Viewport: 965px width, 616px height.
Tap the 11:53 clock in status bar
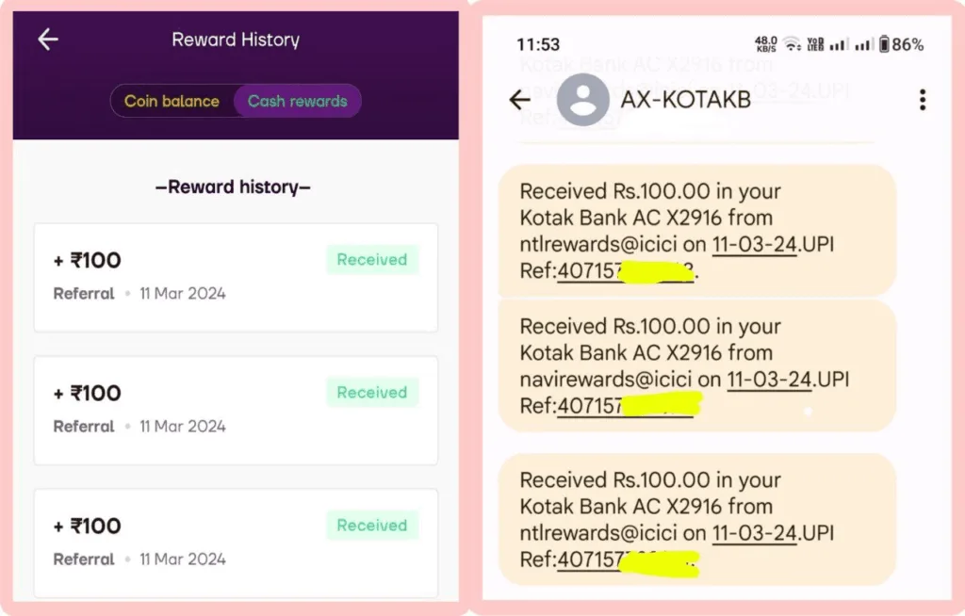tap(537, 44)
